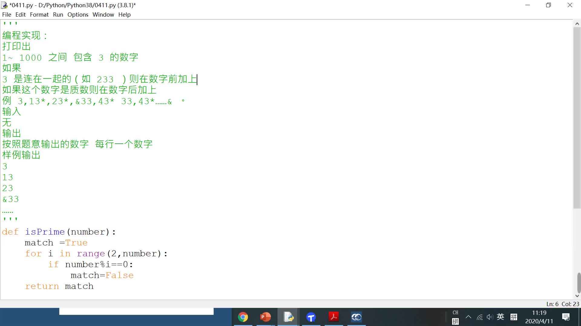Open the clock showing 11:19 2020/4/11
The height and width of the screenshot is (326, 581).
[539, 317]
